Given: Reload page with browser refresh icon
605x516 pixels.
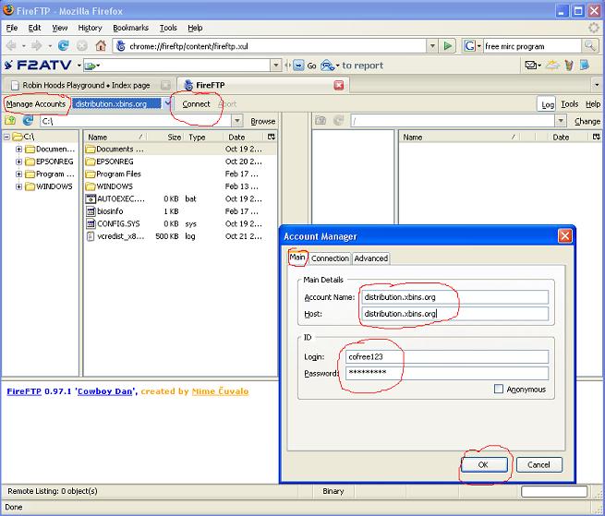Looking at the screenshot, I should click(64, 46).
